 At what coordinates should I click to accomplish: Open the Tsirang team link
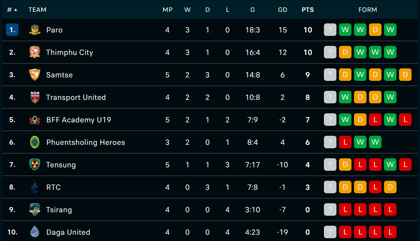(x=59, y=210)
